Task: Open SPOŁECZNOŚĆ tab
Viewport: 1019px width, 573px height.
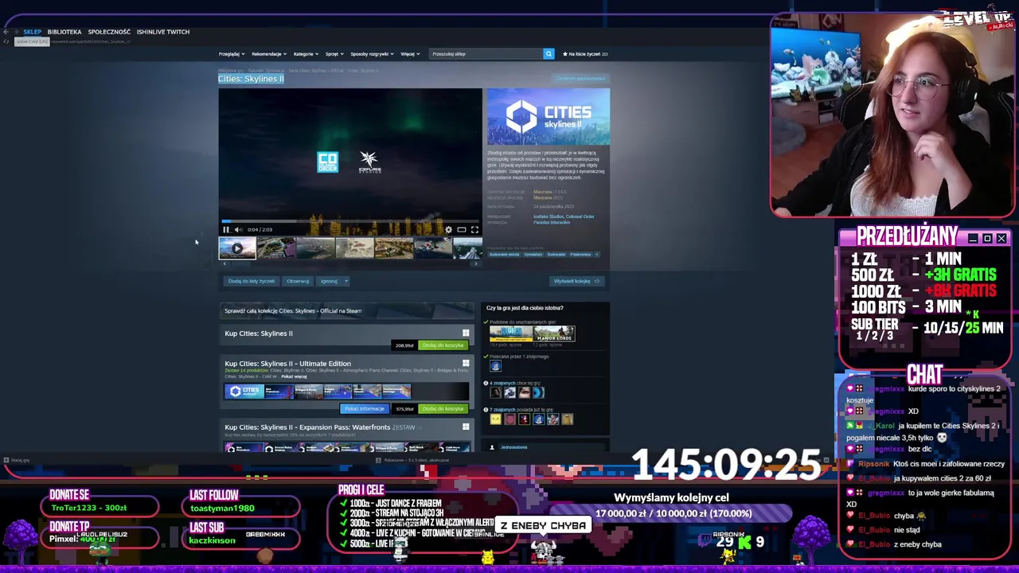Action: pyautogui.click(x=109, y=32)
